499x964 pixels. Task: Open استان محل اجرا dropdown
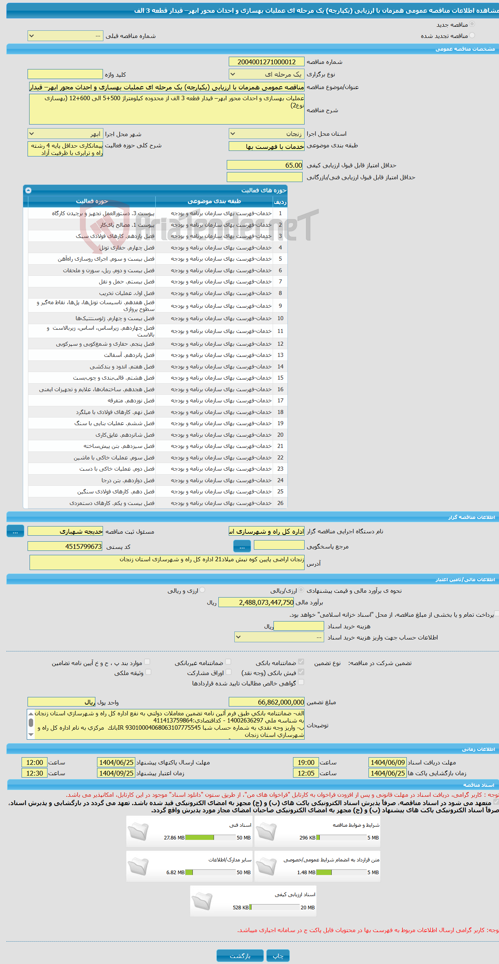pos(267,134)
